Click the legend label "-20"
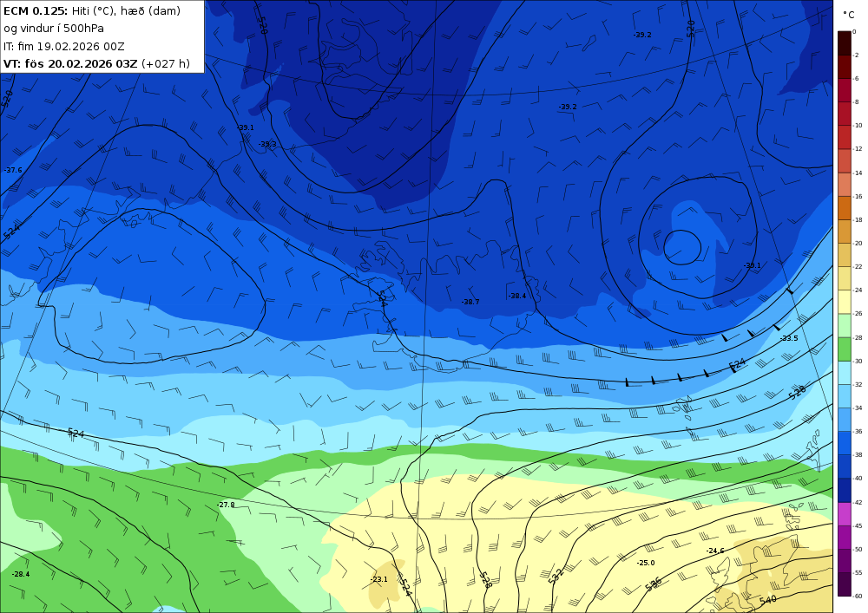The image size is (868, 613). (x=858, y=244)
